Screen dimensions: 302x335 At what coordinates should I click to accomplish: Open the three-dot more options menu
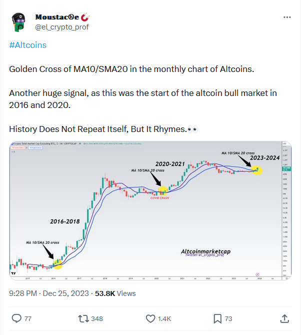(x=287, y=17)
